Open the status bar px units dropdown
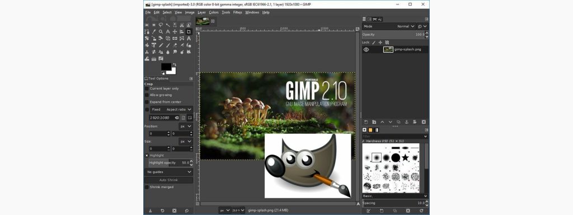Image resolution: width=573 pixels, height=215 pixels. [x=225, y=211]
